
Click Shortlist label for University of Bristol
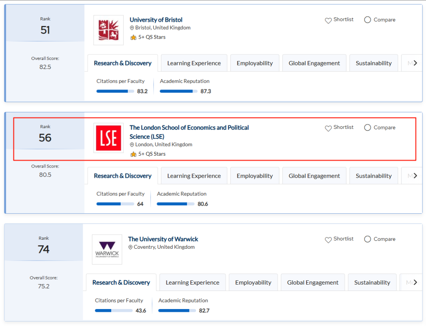point(344,20)
